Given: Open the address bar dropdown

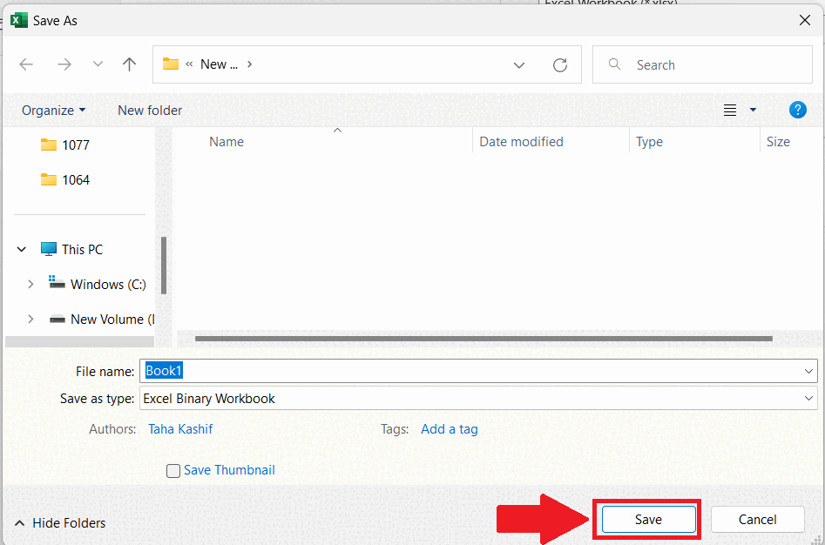Looking at the screenshot, I should coord(519,64).
